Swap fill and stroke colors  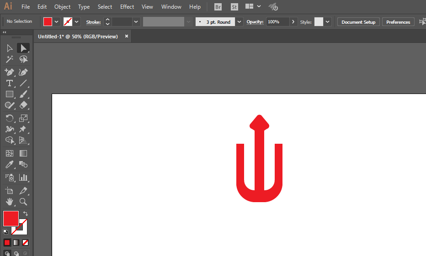(25, 214)
